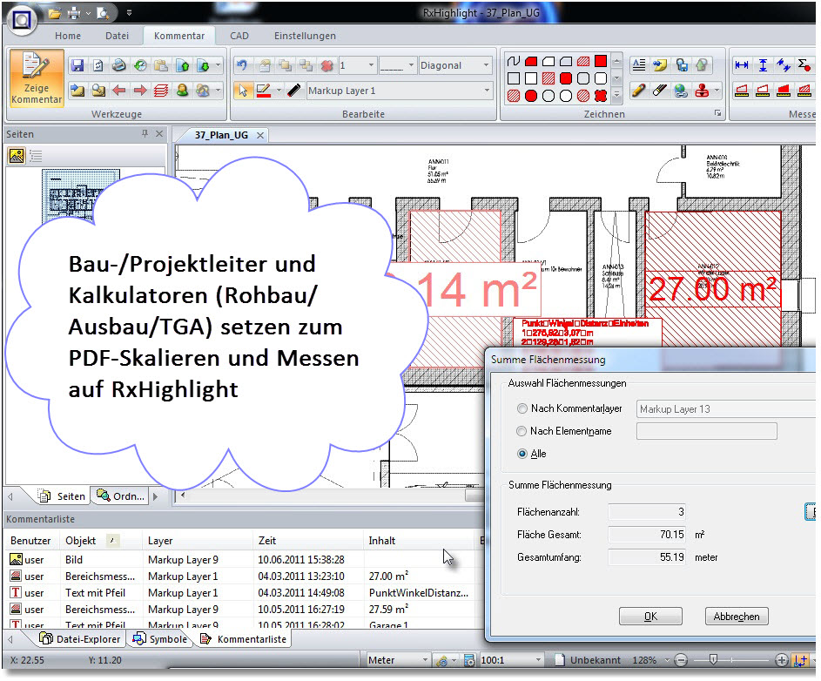Select the eraser tool

659,91
